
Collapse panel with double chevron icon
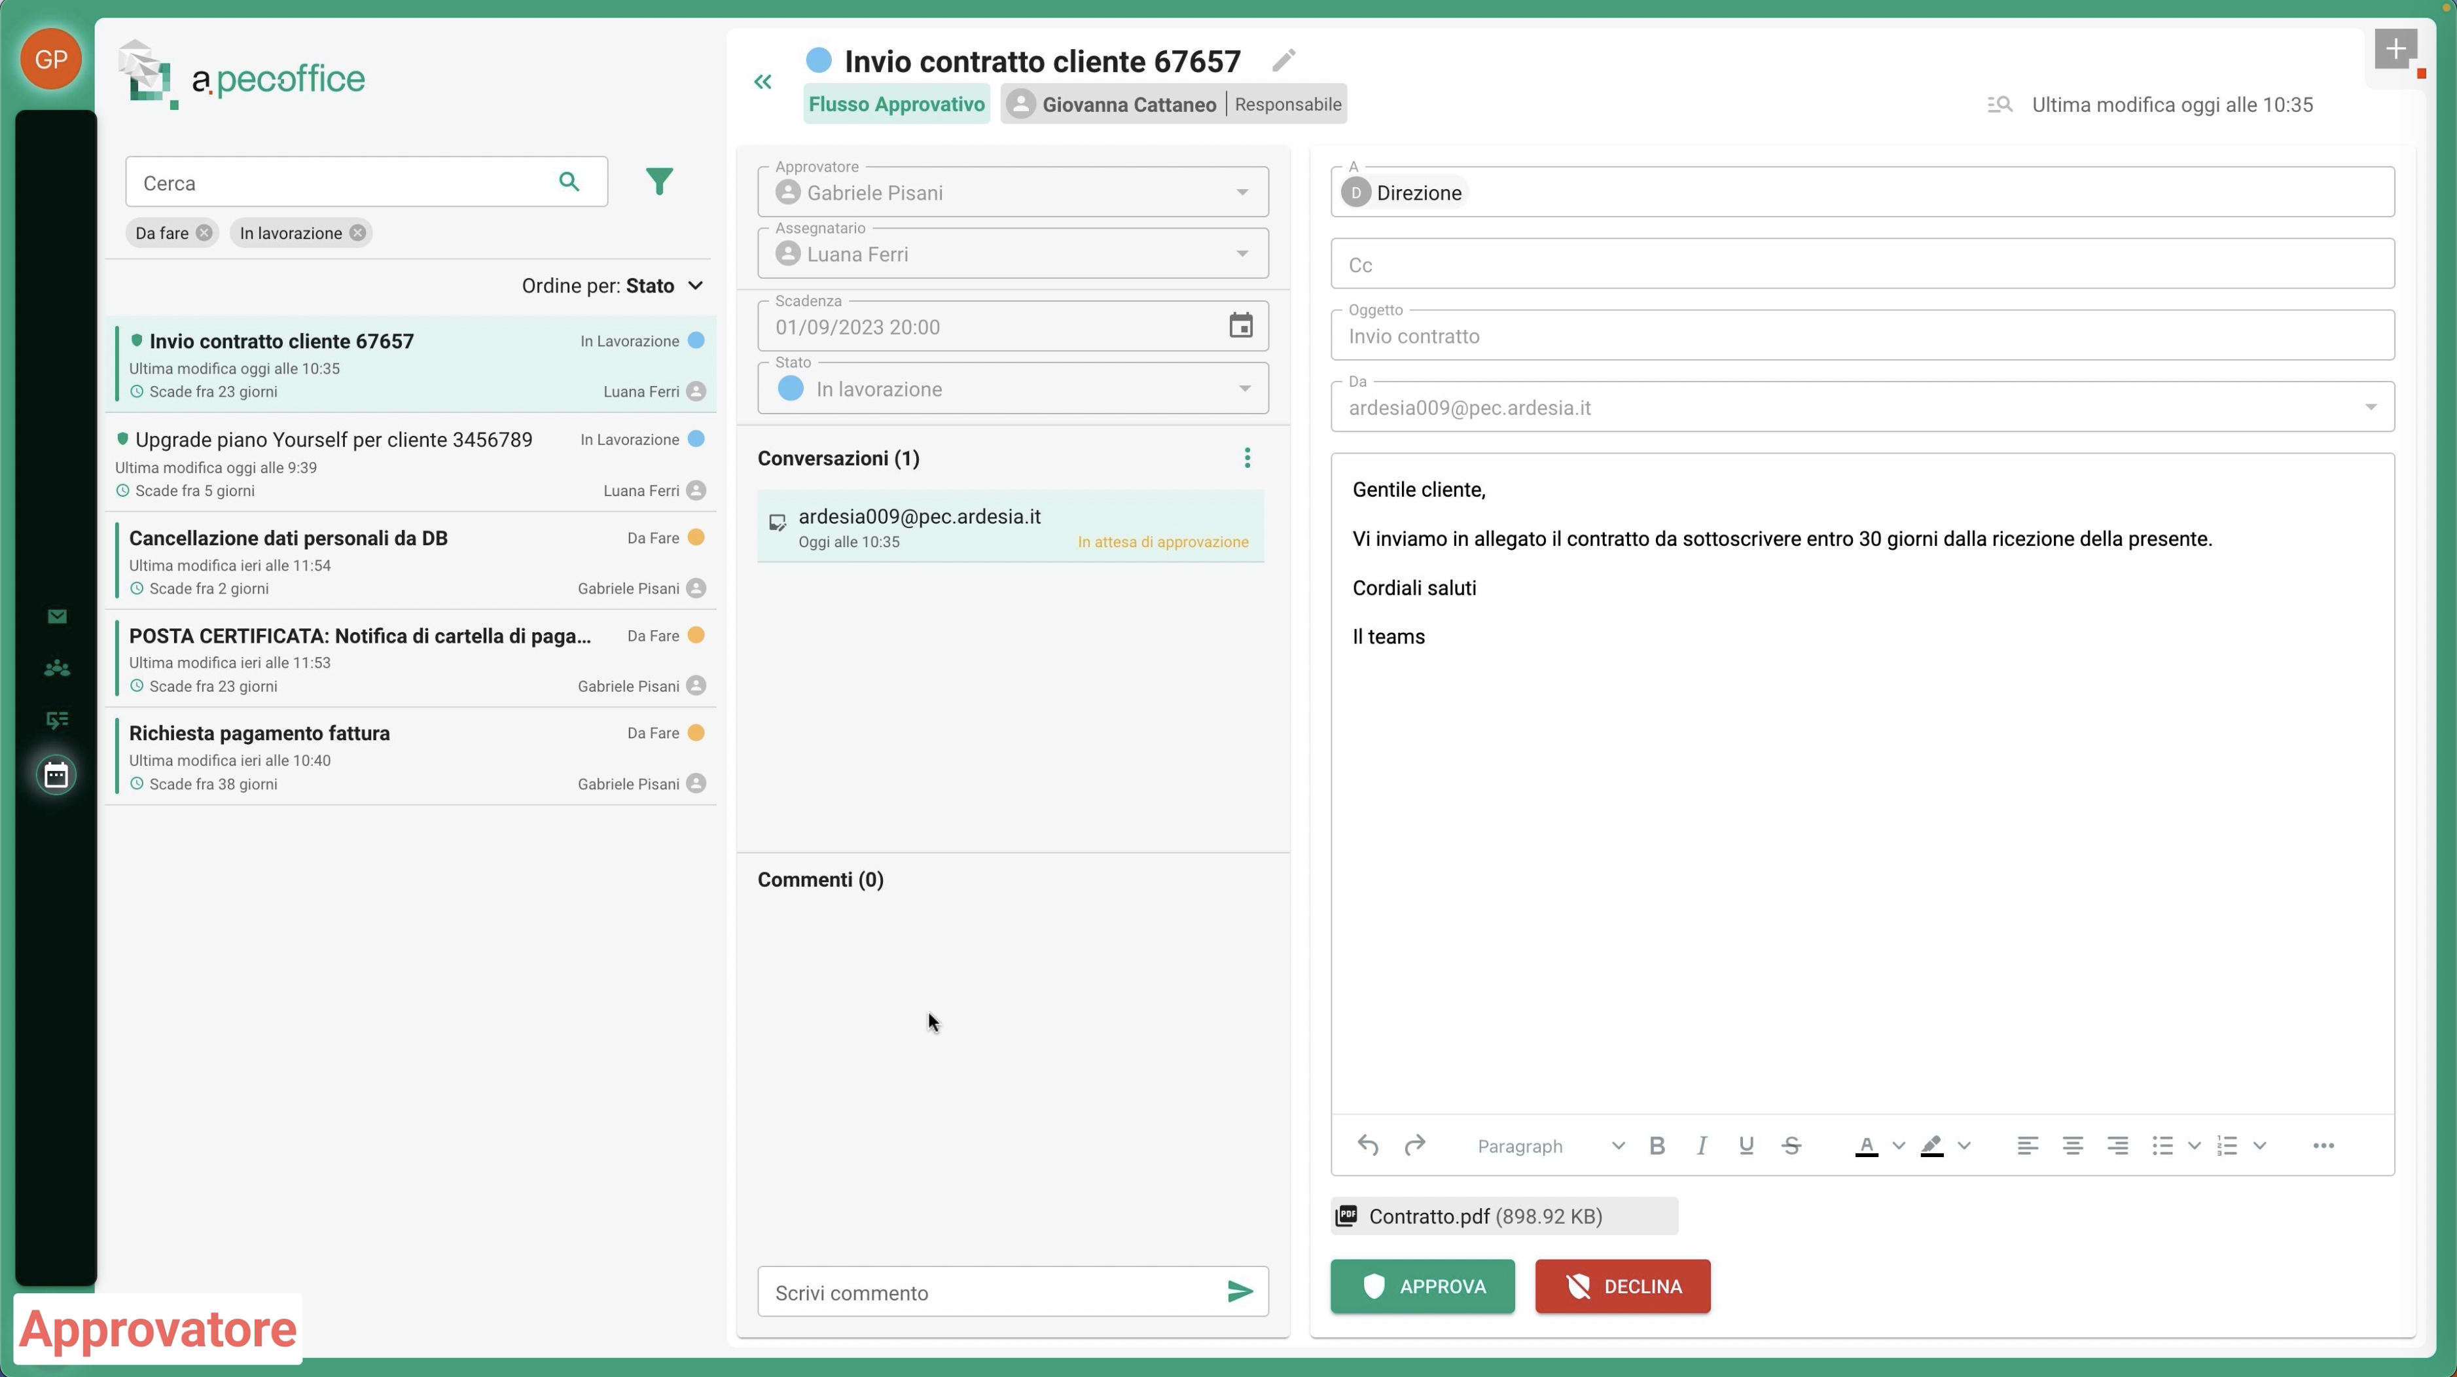763,82
